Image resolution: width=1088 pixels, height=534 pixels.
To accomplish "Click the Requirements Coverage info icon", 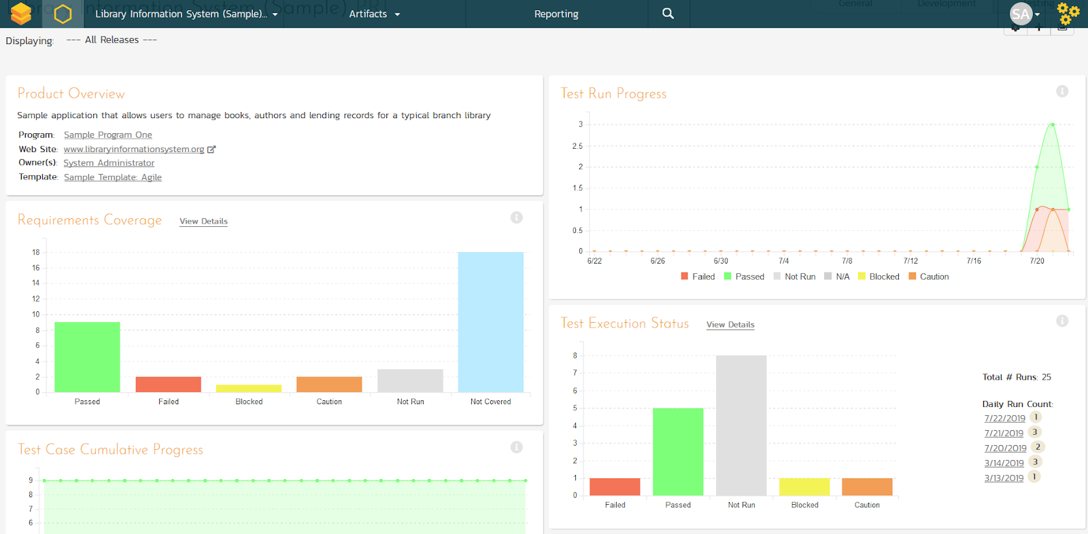I will click(x=516, y=217).
